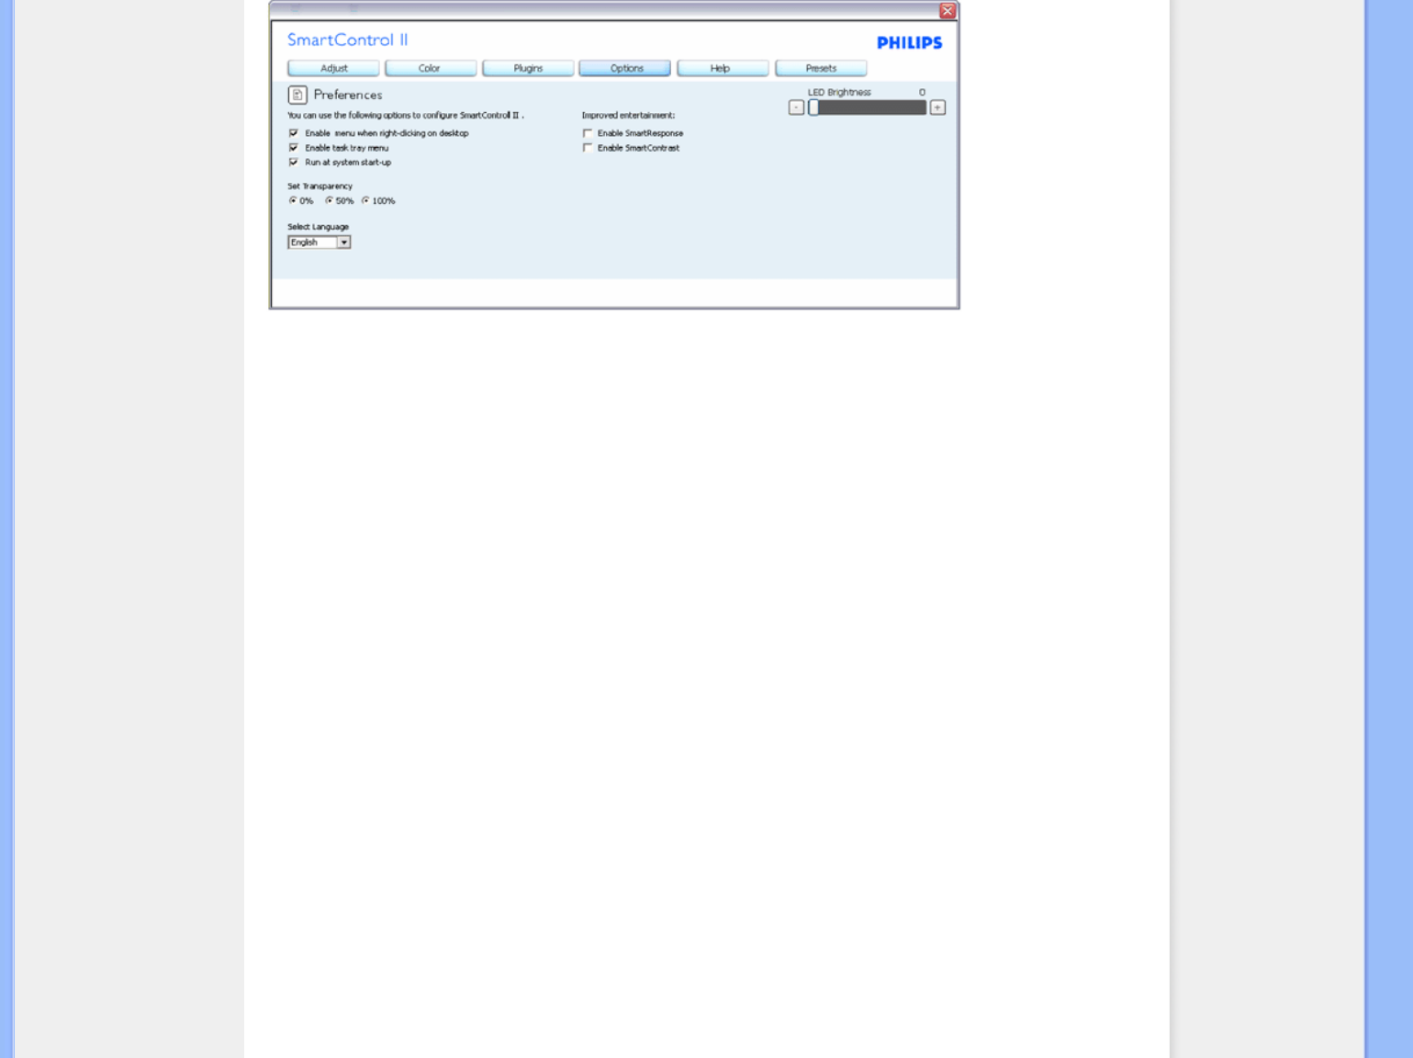Open the Adjust tab
Screen dimensions: 1413x1058
[x=333, y=68]
